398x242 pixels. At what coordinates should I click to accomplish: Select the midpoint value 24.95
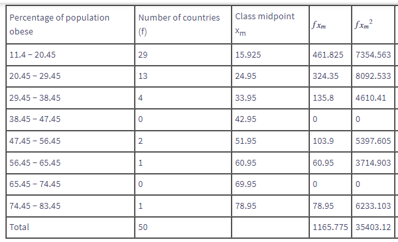pos(271,76)
